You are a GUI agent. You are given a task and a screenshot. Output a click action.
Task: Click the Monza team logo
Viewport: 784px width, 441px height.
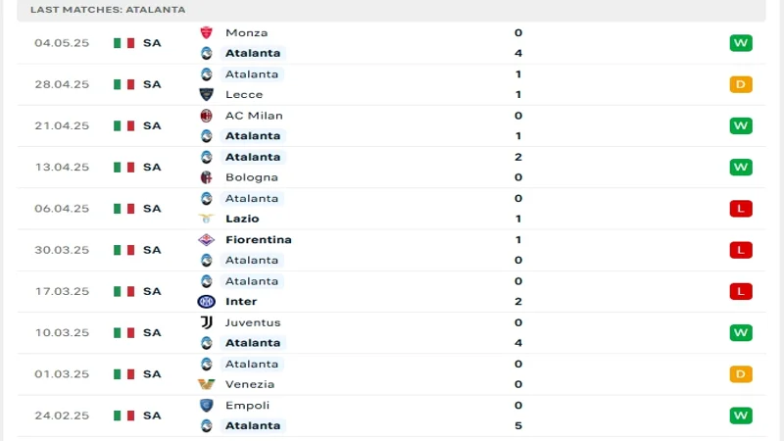point(206,32)
